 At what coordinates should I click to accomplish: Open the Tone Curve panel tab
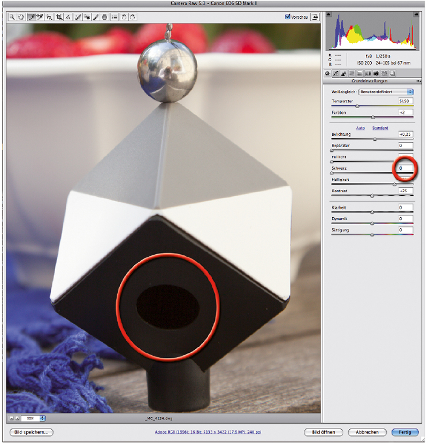pos(335,73)
